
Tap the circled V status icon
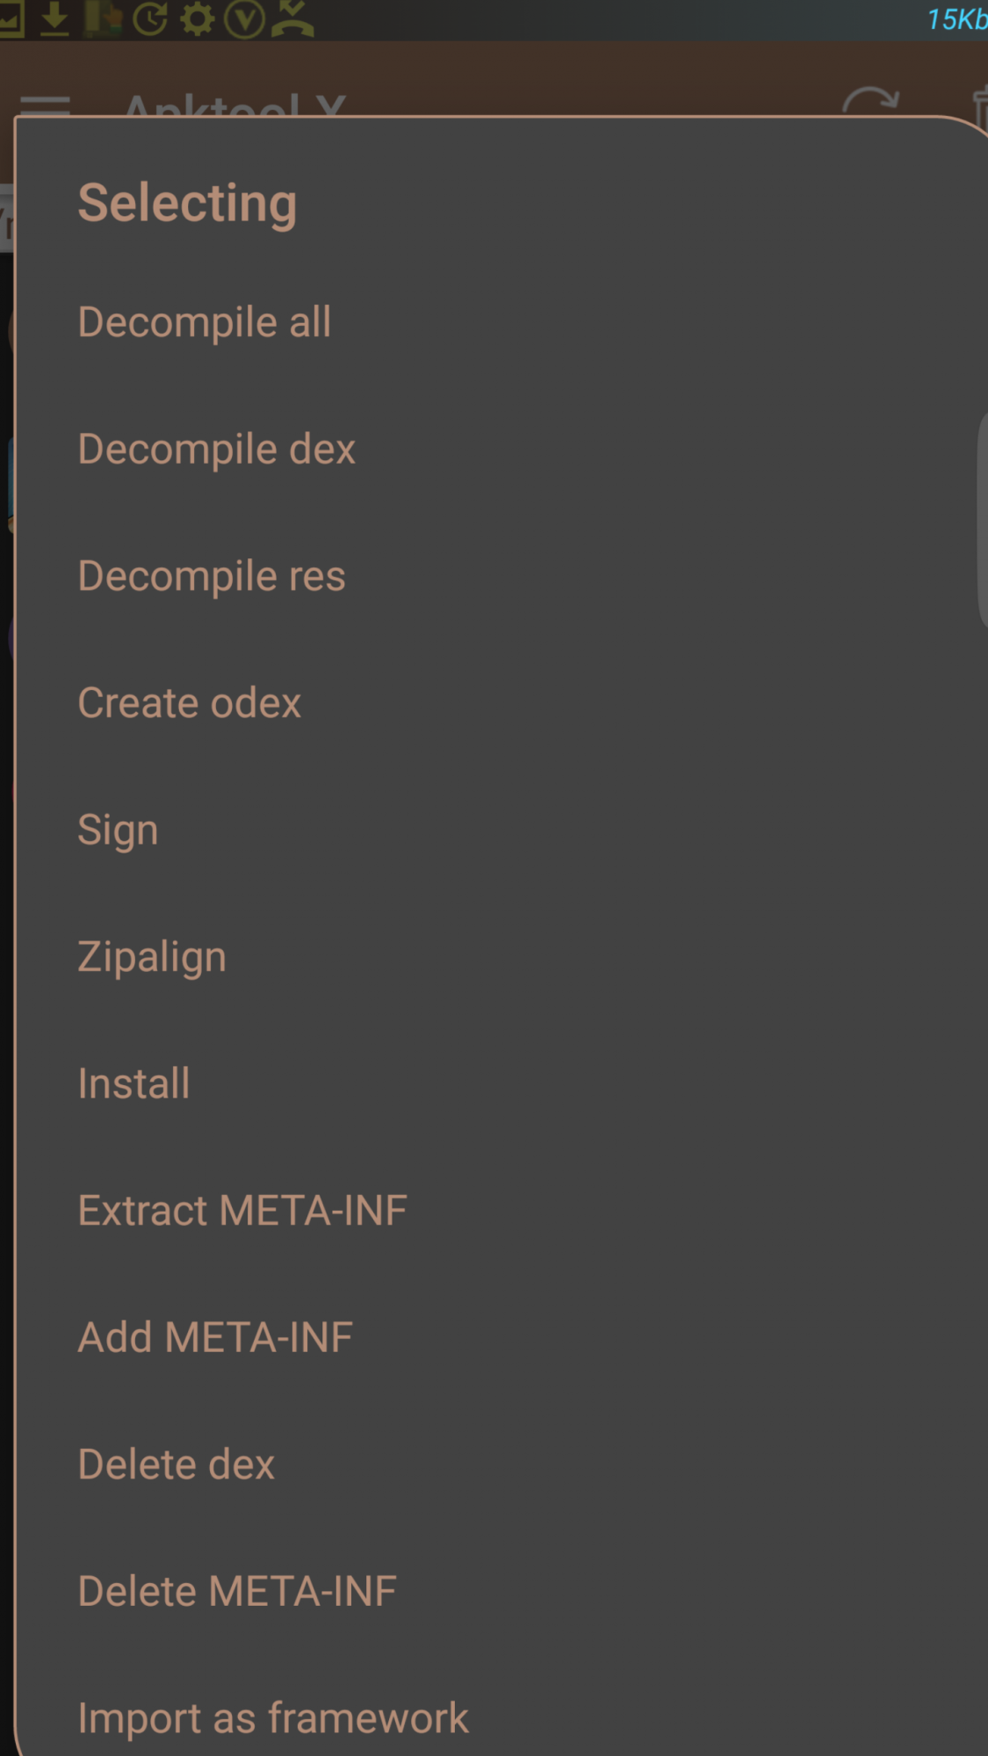point(244,19)
